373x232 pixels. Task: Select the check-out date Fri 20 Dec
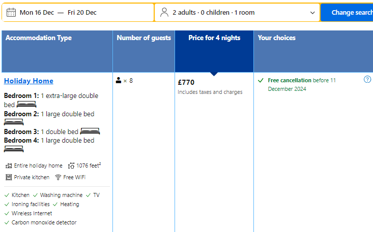click(82, 13)
